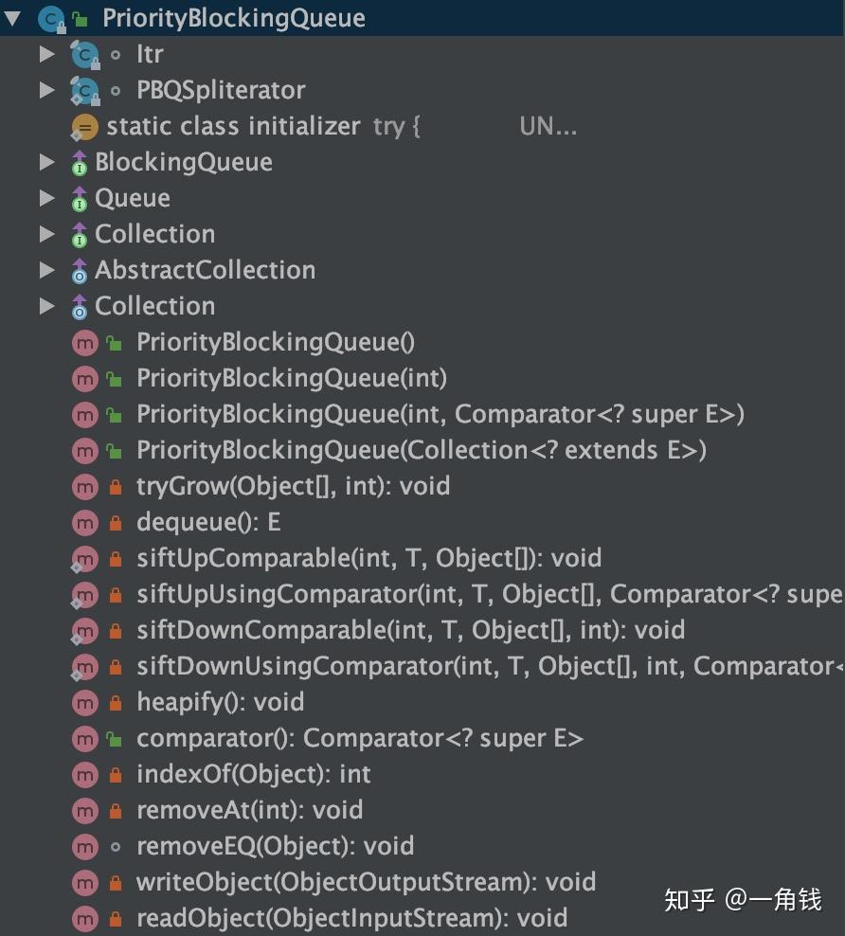This screenshot has height=936, width=845.
Task: Collapse the PriorityBlockingQueue root node
Action: click(12, 18)
